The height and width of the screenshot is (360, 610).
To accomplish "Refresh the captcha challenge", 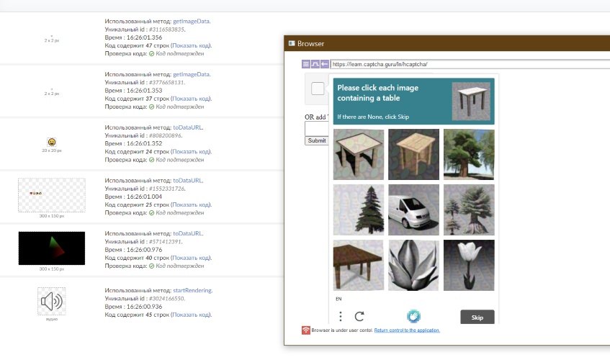I will point(359,316).
